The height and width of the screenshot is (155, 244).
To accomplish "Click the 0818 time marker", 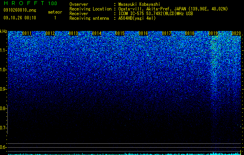I will [190, 33].
